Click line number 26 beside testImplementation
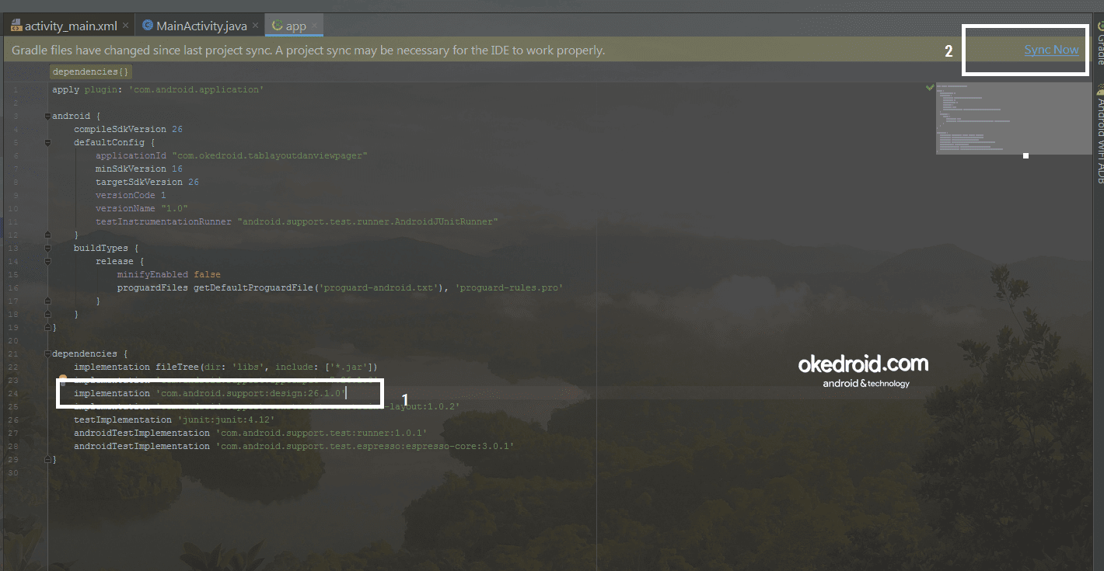 point(15,420)
